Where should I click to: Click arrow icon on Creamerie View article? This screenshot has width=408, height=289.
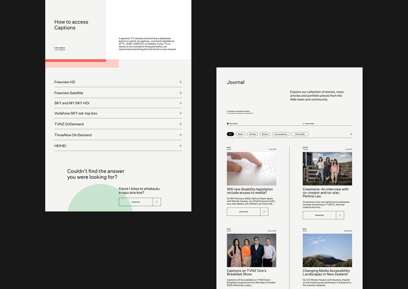[x=340, y=215]
